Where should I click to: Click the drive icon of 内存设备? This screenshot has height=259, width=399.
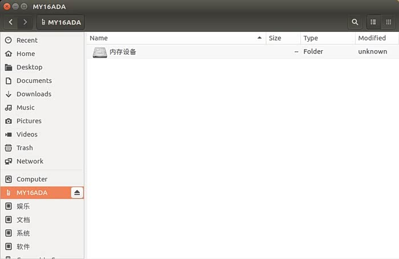100,52
